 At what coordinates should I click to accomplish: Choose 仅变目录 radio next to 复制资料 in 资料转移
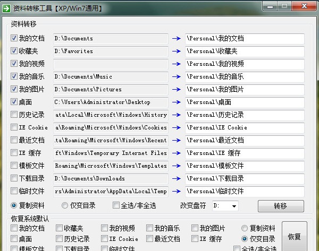pos(65,205)
